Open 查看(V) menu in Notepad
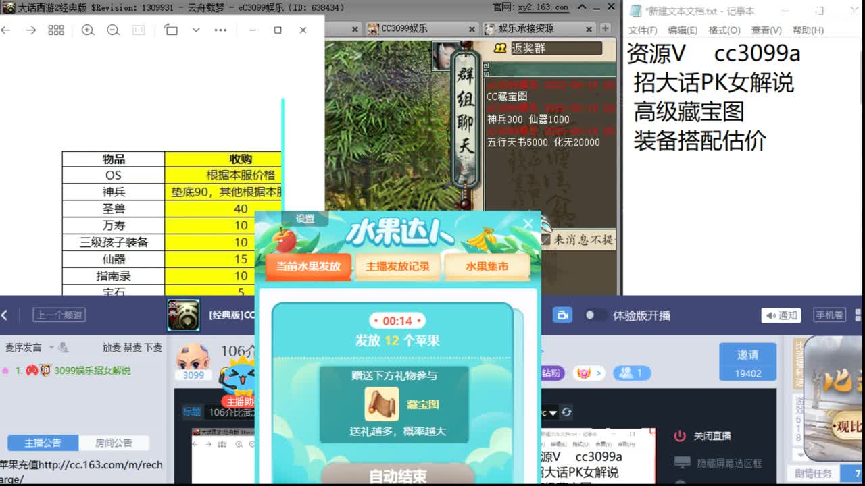The image size is (865, 486). click(x=766, y=30)
